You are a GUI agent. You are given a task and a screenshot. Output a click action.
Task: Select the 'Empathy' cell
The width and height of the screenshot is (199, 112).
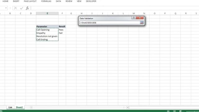pos(47,33)
